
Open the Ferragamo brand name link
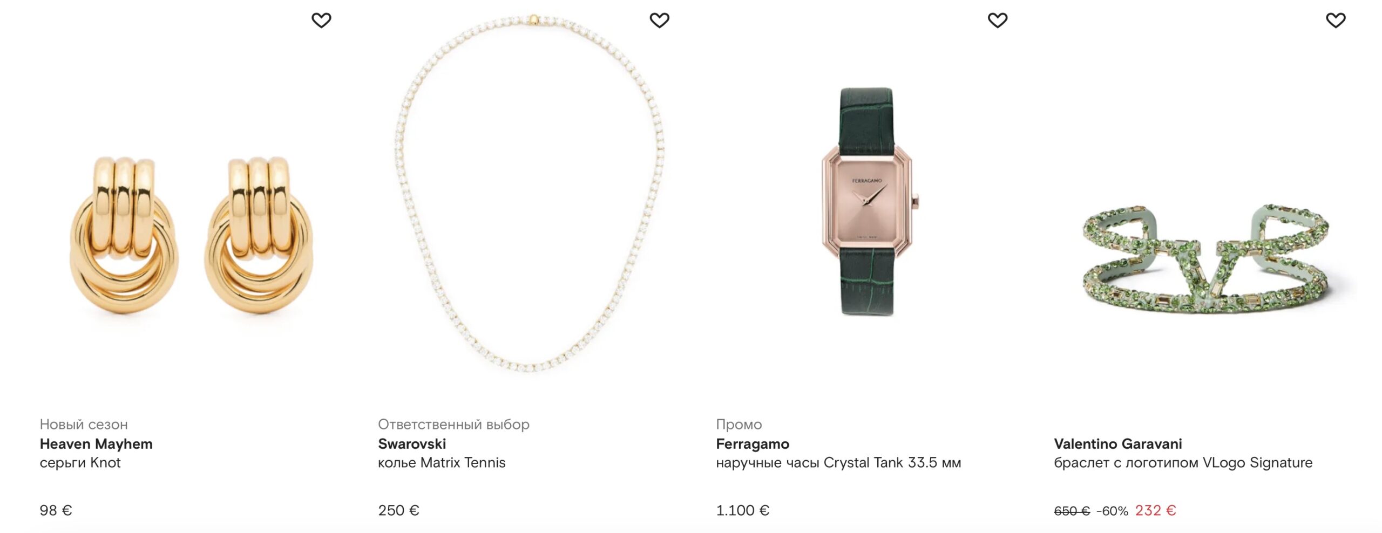[x=753, y=444]
